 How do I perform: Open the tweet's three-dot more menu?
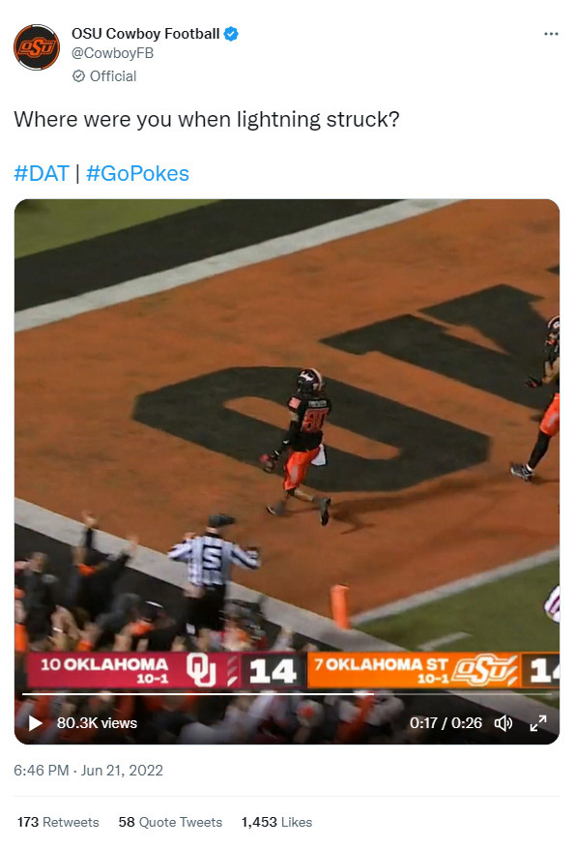(551, 34)
